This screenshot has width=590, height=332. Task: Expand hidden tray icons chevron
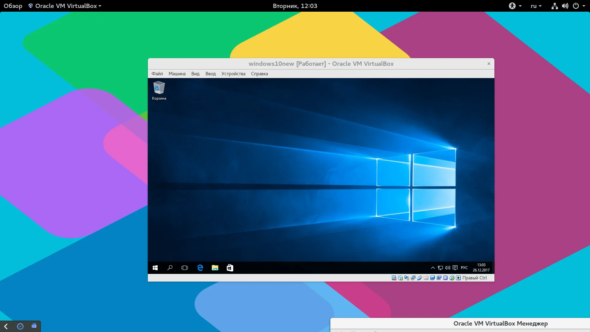[x=433, y=268]
